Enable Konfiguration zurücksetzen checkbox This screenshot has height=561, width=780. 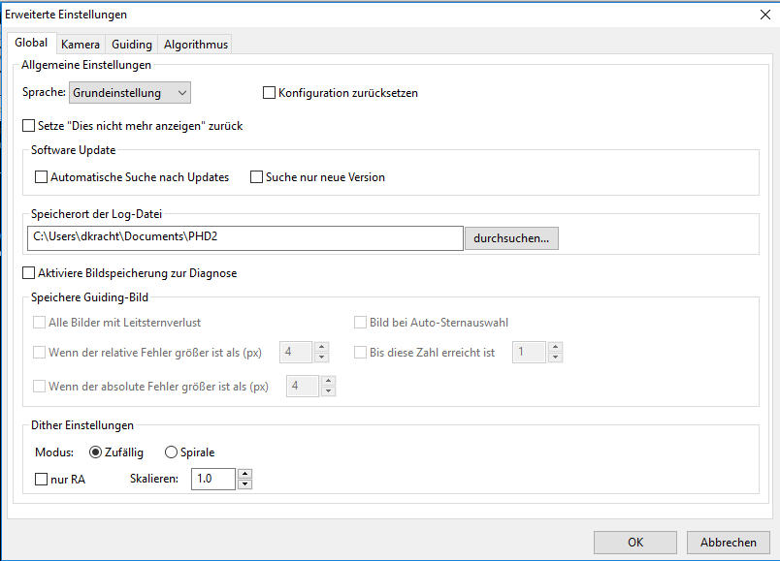[270, 93]
